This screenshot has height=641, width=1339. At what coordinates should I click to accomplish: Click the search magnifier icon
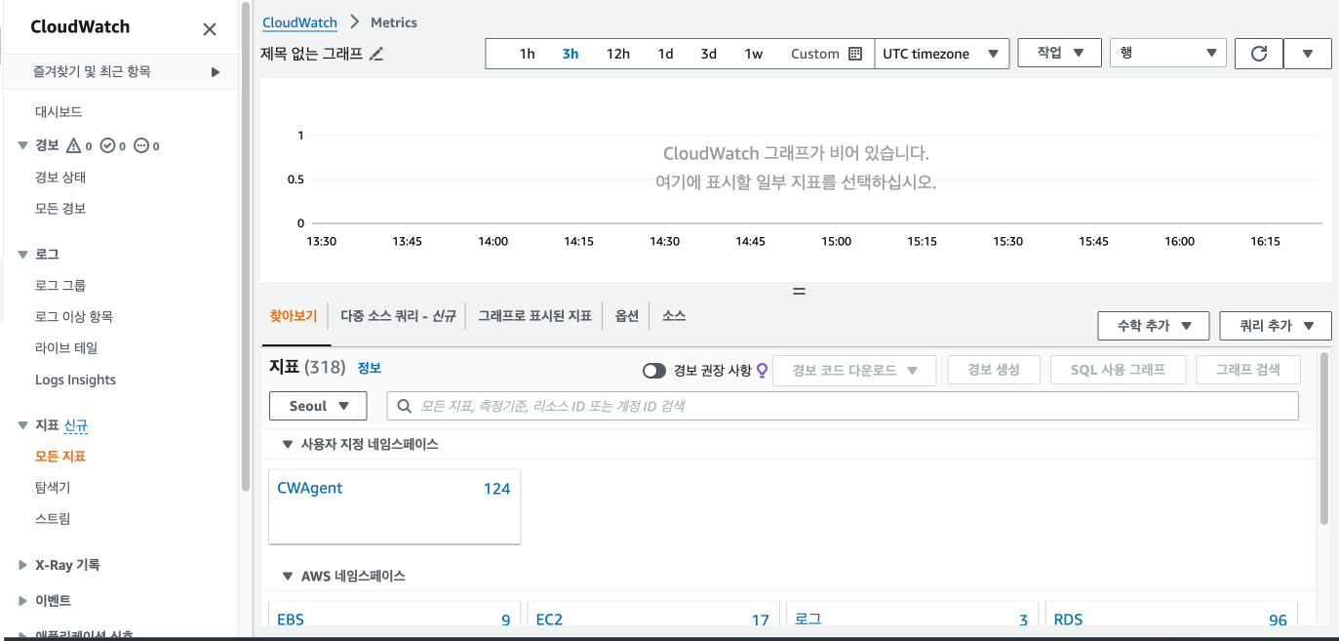point(404,406)
